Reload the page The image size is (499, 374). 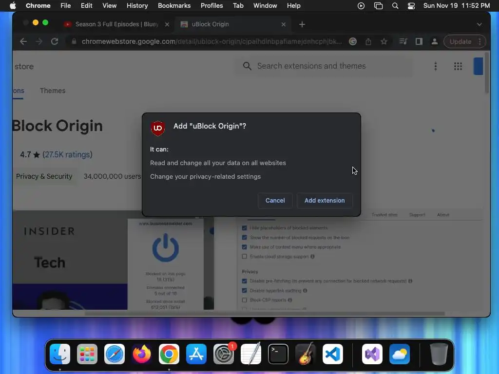coord(55,41)
